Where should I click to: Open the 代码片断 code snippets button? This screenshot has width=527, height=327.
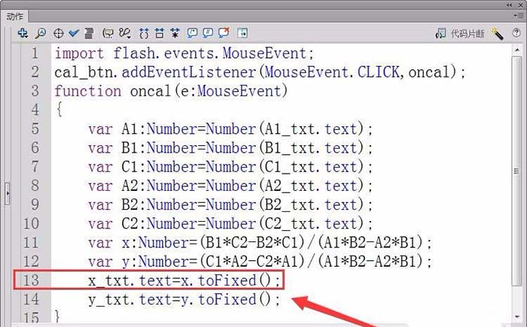tap(460, 33)
